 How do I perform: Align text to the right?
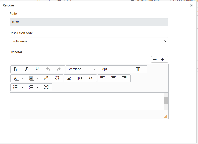point(124,78)
